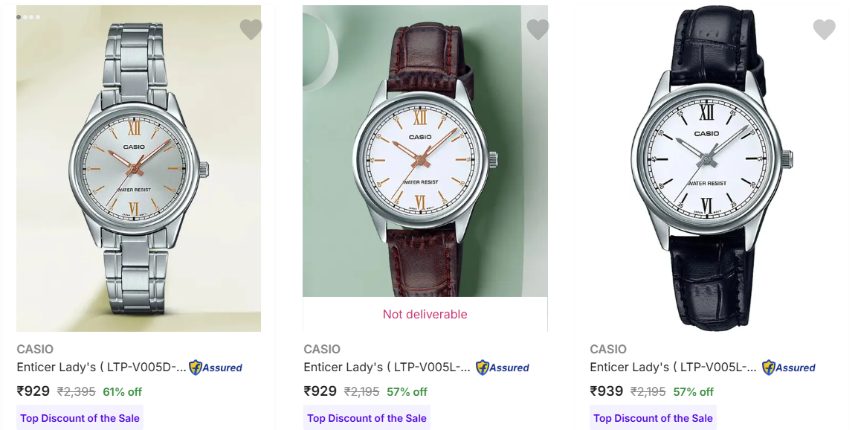The width and height of the screenshot is (858, 430).
Task: Click Top Discount tag under silver watch
Action: tap(80, 418)
